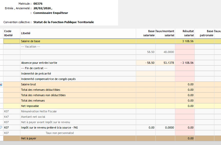Select the Montant net social label
Image resolution: width=221 pixels, height=145 pixels.
[33, 117]
